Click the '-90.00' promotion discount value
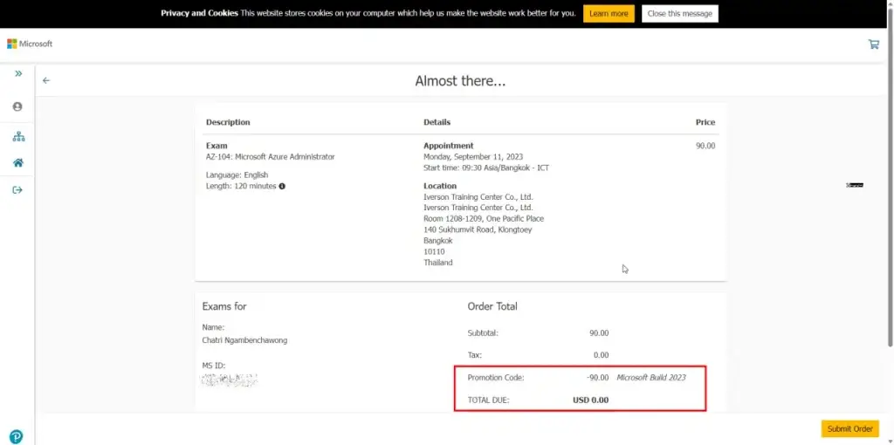894x445 pixels. coord(597,377)
